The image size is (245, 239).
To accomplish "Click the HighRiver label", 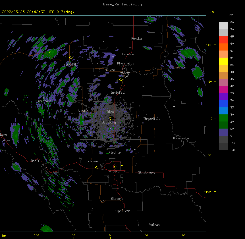I will coord(122,211).
